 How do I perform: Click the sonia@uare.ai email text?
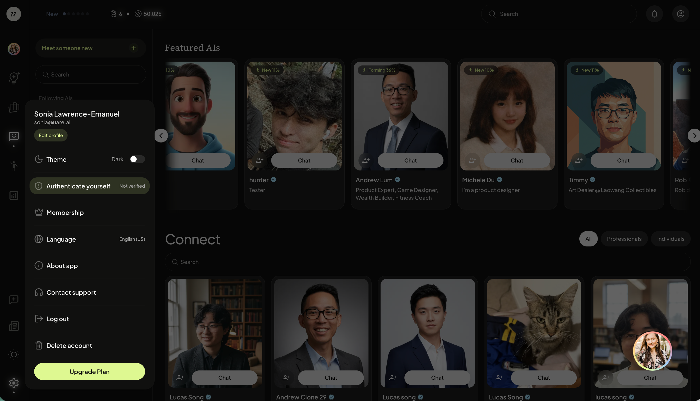tap(52, 122)
